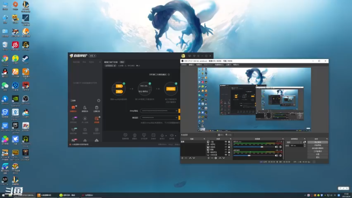Screen dimensions: 352x198
Task: Click transition add/configure icon beside transition dropdown
Action: click(x=304, y=142)
